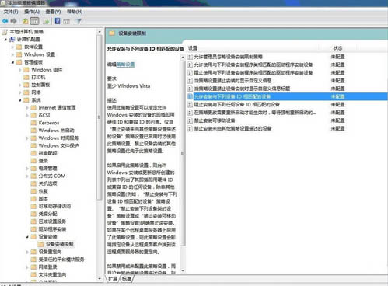Viewport: 388px width, 286px height.
Task: Click the Up one level folder icon
Action: [25, 21]
